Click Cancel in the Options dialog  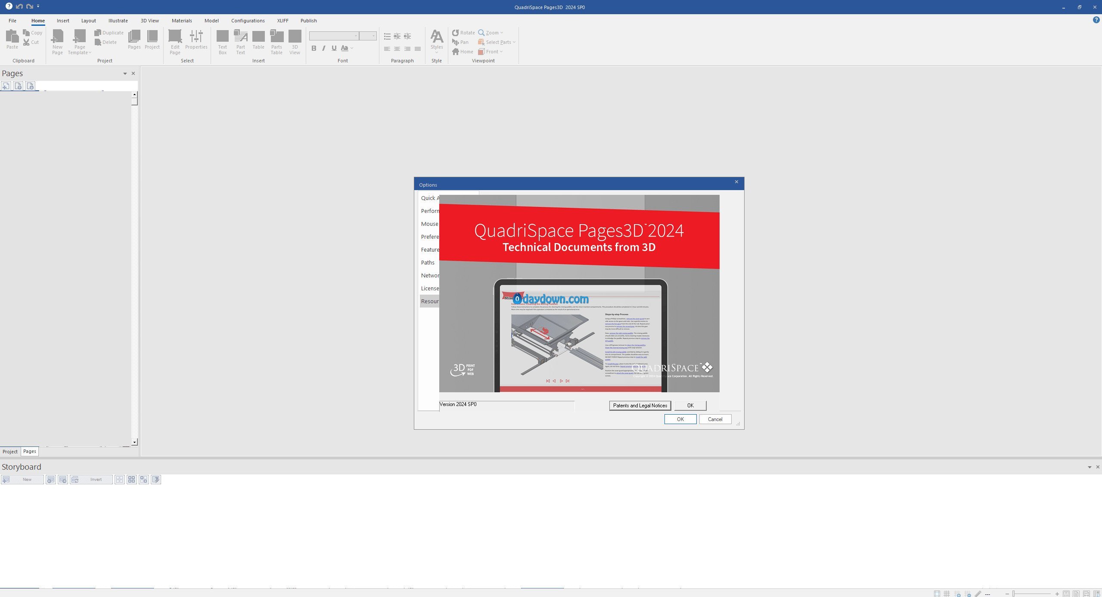pos(715,419)
